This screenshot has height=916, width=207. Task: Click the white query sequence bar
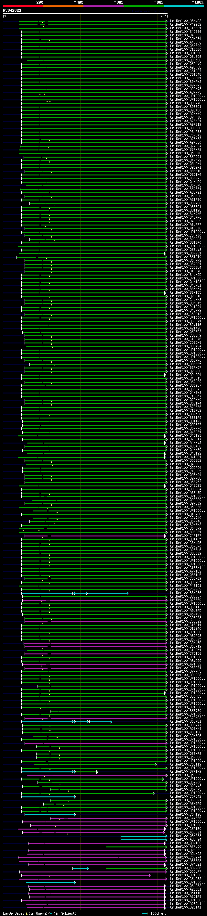[x=85, y=13]
